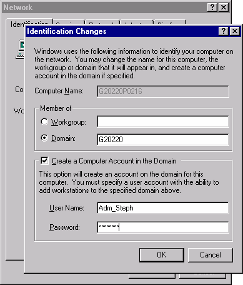
Task: Click the computer icon in the Network window
Action: click(20, 49)
